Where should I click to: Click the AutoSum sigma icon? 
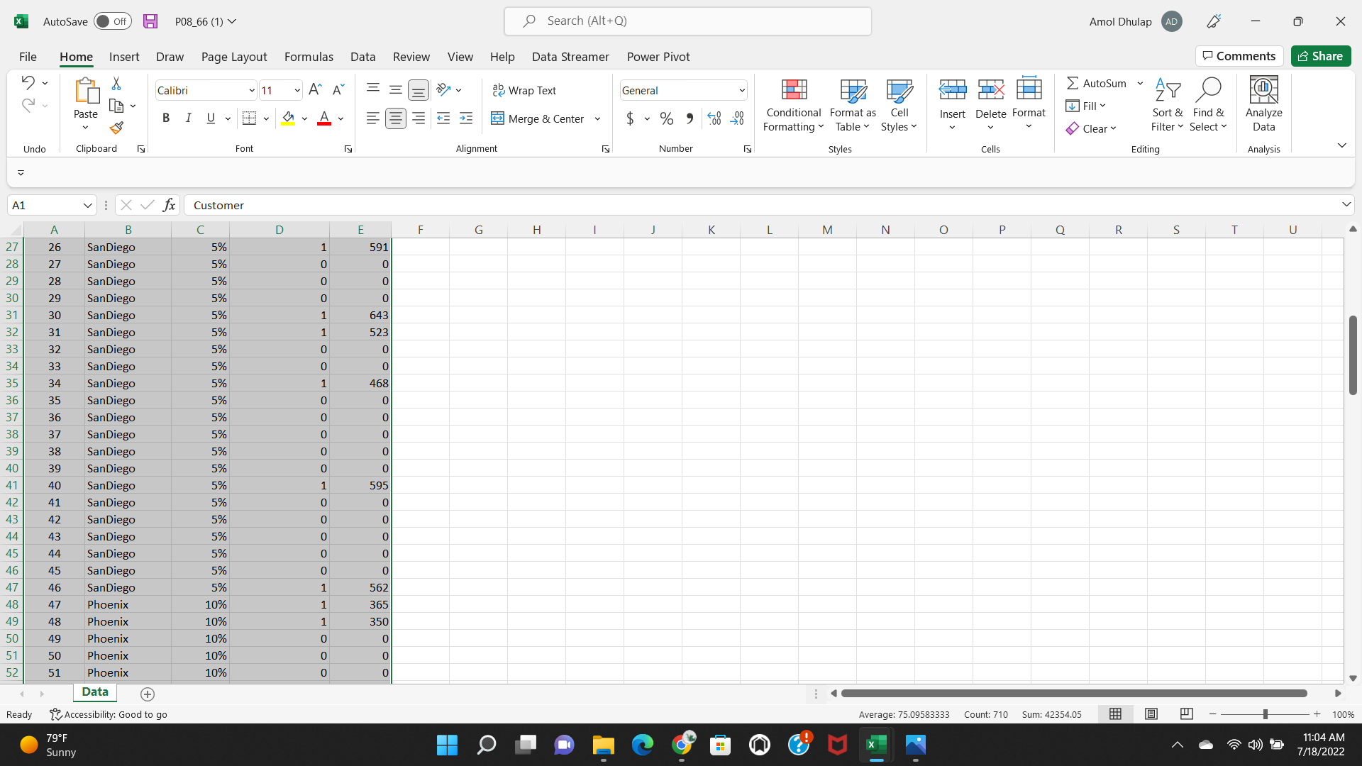click(1073, 83)
